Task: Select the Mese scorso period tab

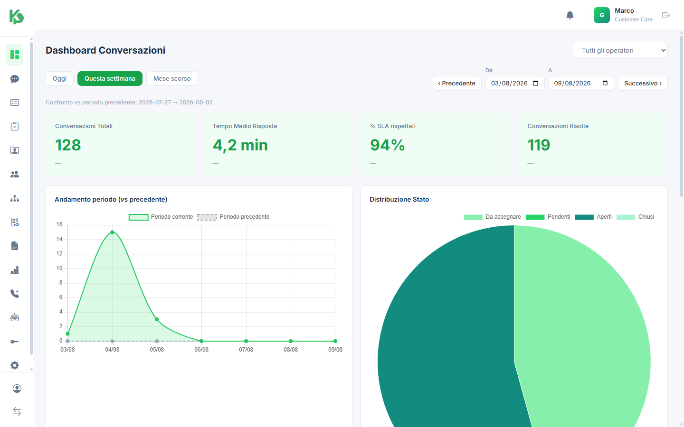Action: 172,78
